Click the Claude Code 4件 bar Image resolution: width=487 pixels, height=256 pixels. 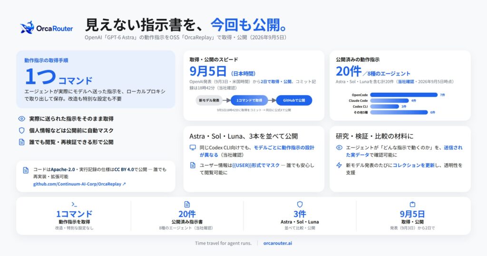[390, 101]
